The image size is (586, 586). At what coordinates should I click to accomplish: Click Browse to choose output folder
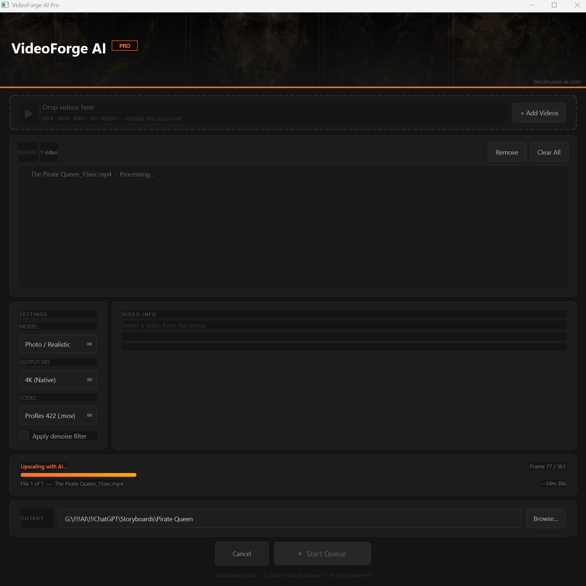coord(546,519)
